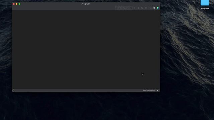Maximize Program1 window with green button
214x120 pixels.
pos(19,4)
